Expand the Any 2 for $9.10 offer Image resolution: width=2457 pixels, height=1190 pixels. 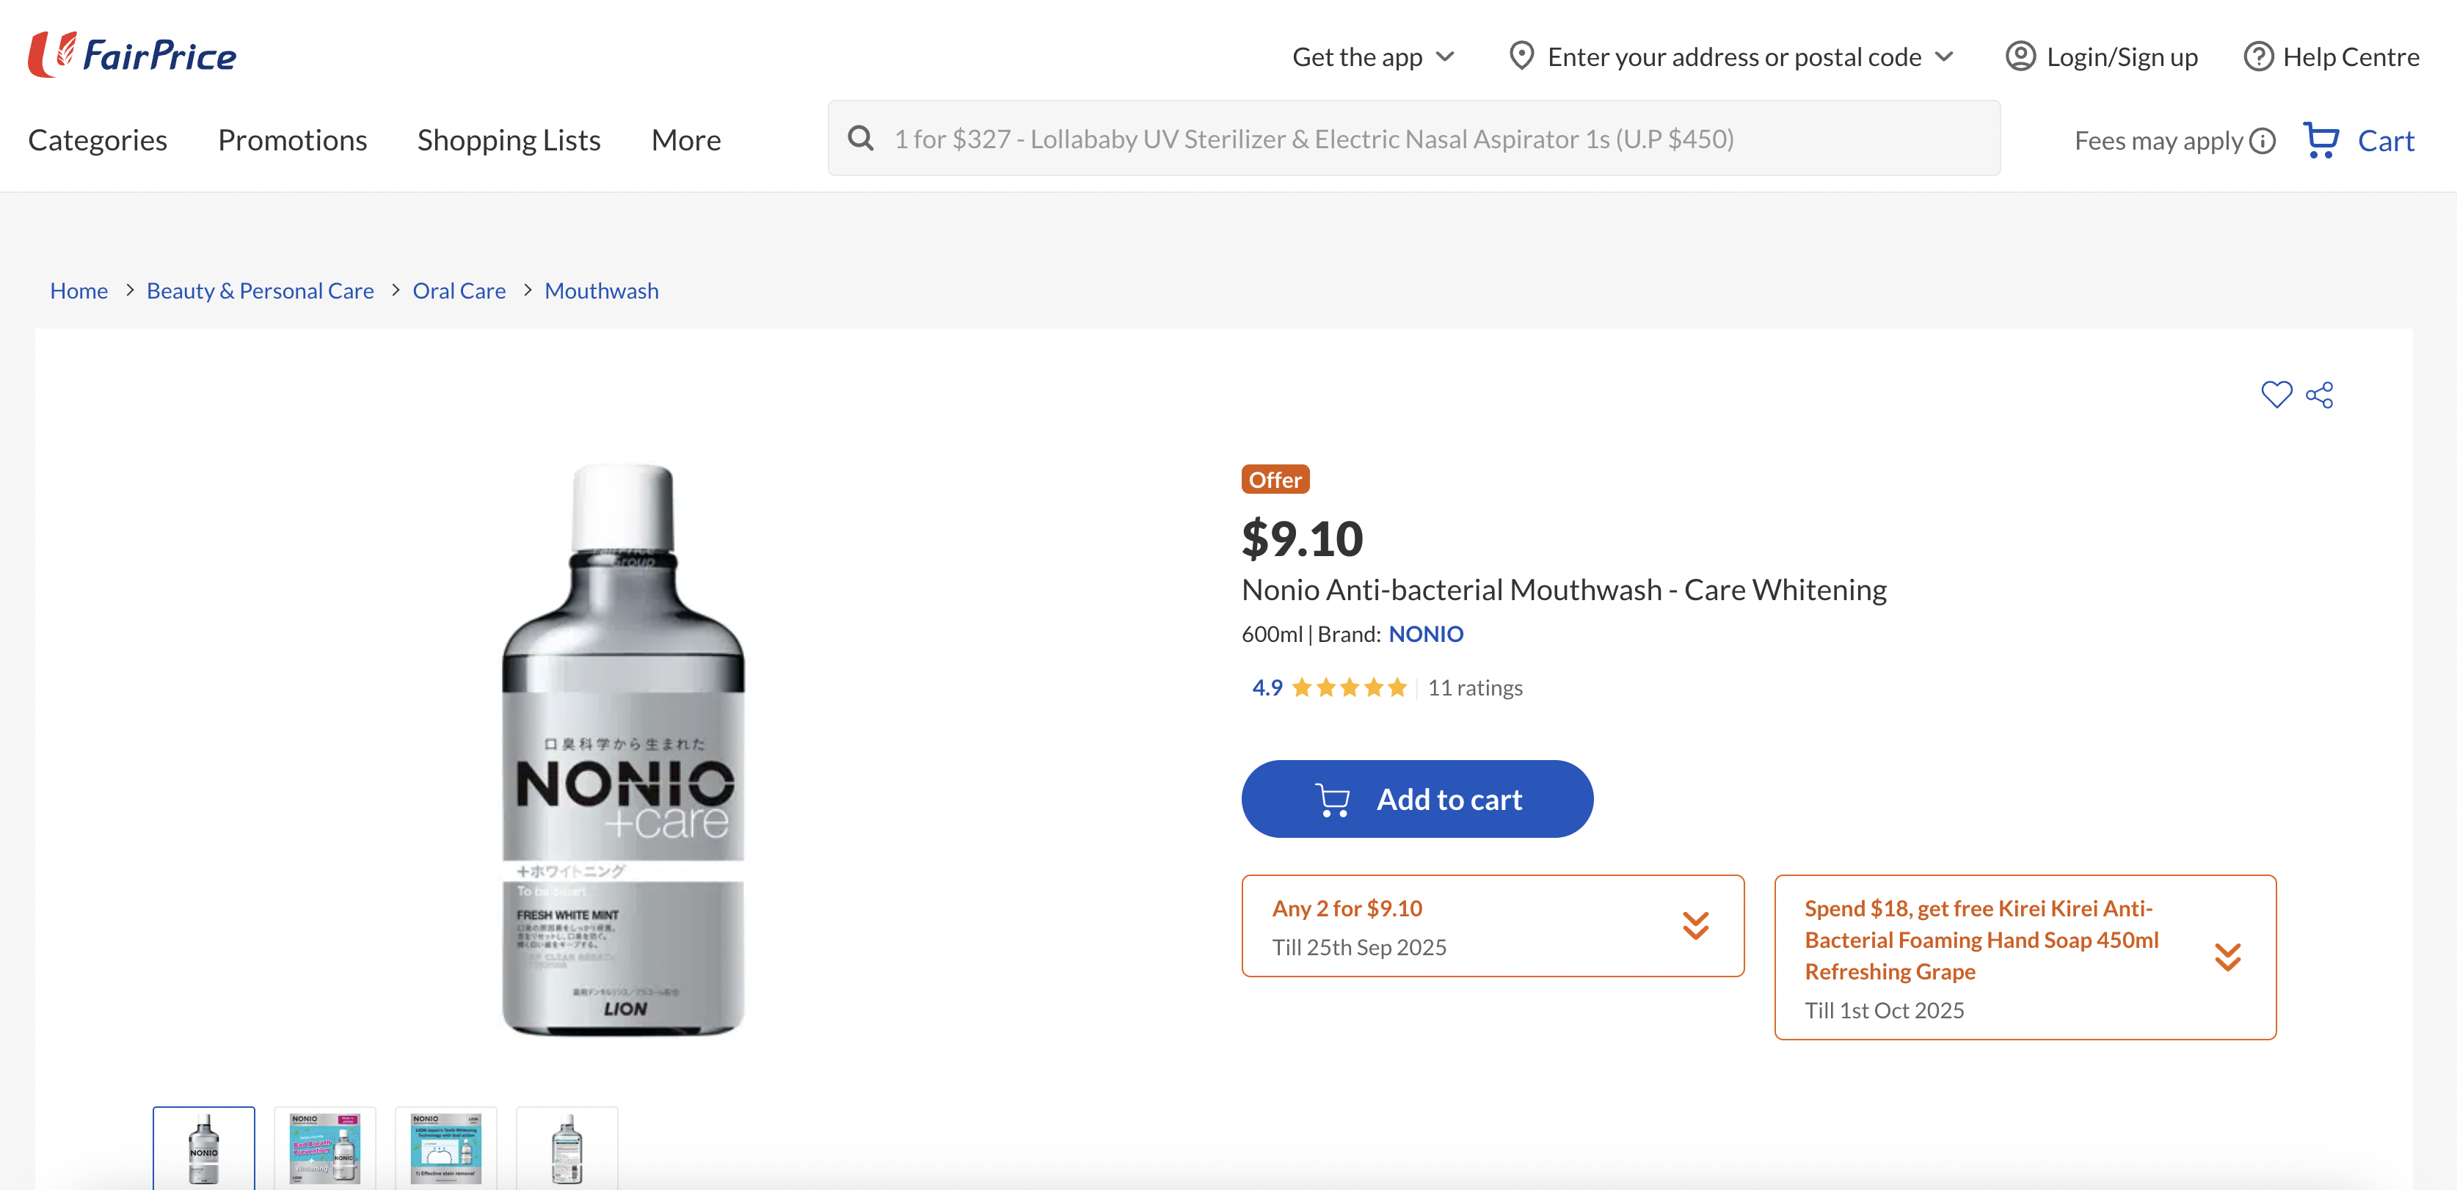1695,925
